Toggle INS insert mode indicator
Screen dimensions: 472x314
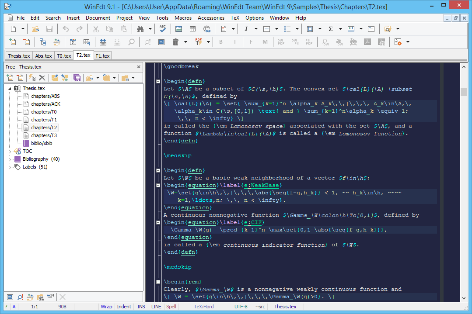tap(141, 306)
